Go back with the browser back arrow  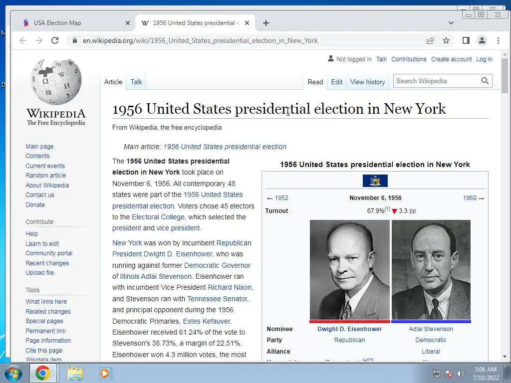[23, 40]
